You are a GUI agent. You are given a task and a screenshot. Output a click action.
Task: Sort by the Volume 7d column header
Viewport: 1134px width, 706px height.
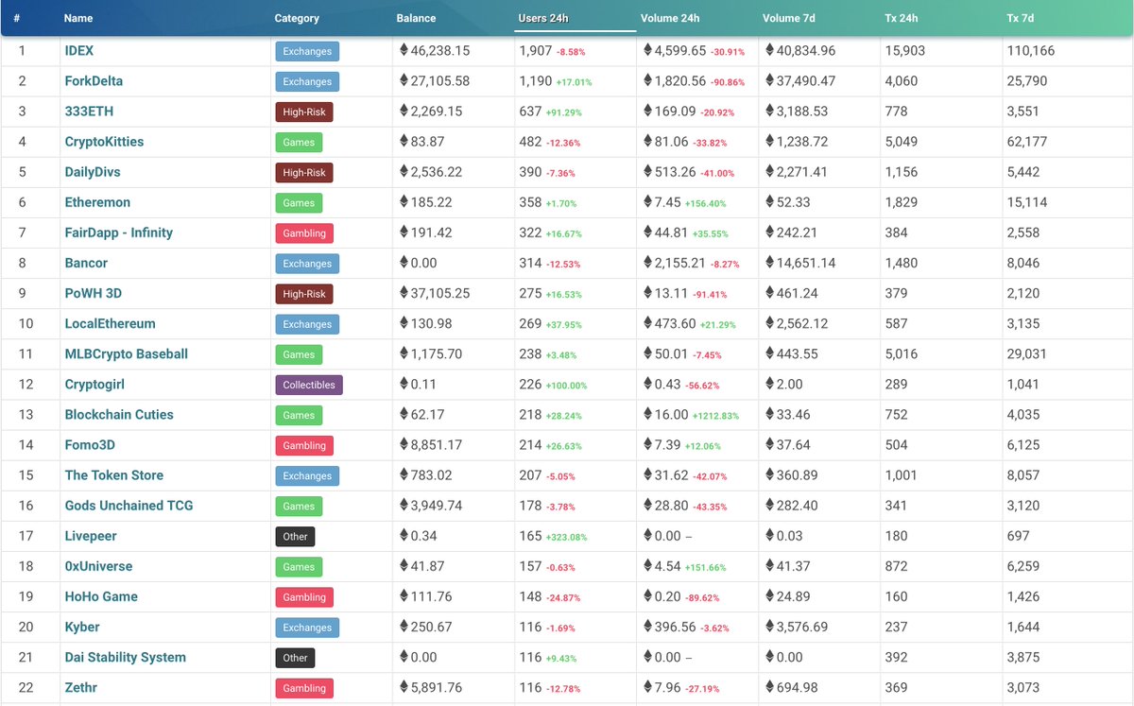click(x=791, y=18)
